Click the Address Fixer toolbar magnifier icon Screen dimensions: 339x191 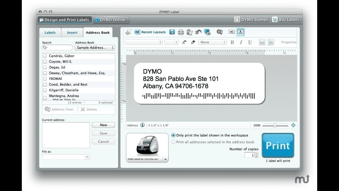(219, 32)
